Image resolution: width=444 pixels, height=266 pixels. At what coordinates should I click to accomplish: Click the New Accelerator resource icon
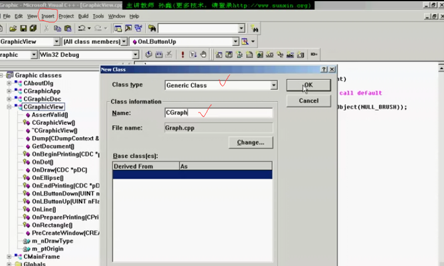pyautogui.click(x=280, y=54)
